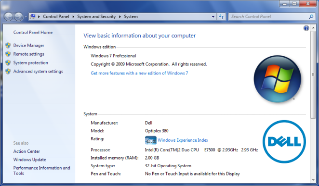Click the shield icon next to Device Manager
319x186 pixels.
(8, 46)
